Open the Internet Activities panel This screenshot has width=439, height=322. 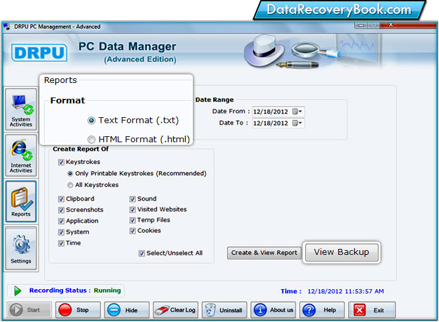pos(21,155)
